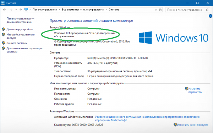Click Изменить ключ продукта
Screen dimensions: 213x133
[192, 125]
